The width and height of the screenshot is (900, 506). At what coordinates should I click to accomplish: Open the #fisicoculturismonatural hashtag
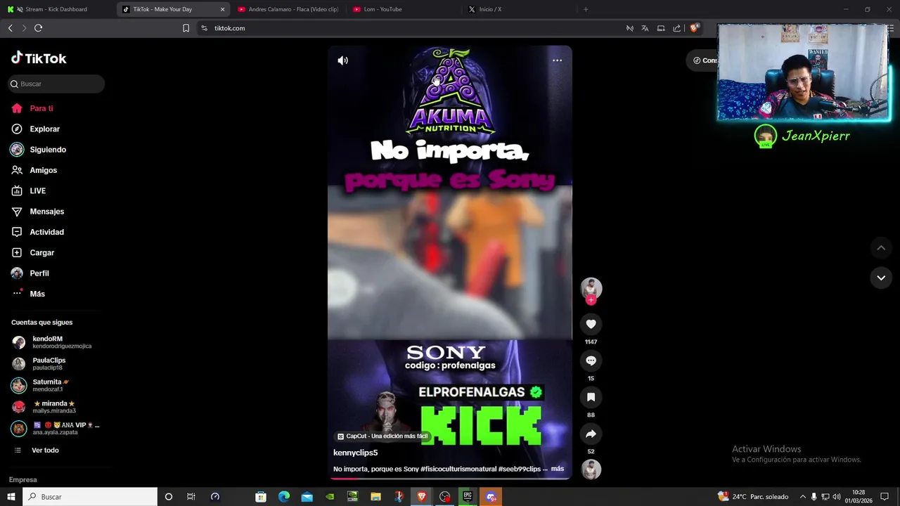[458, 469]
